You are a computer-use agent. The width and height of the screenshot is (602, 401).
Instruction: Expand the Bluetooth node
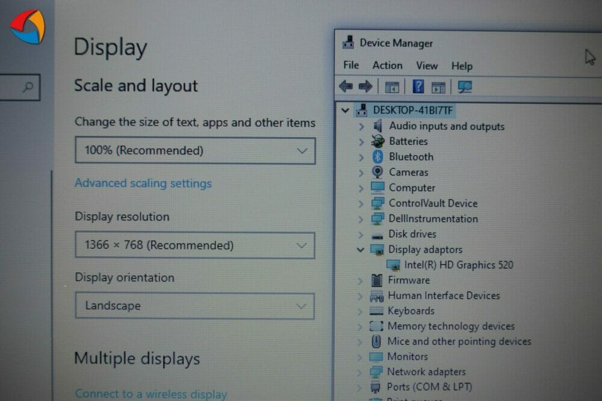click(x=361, y=157)
